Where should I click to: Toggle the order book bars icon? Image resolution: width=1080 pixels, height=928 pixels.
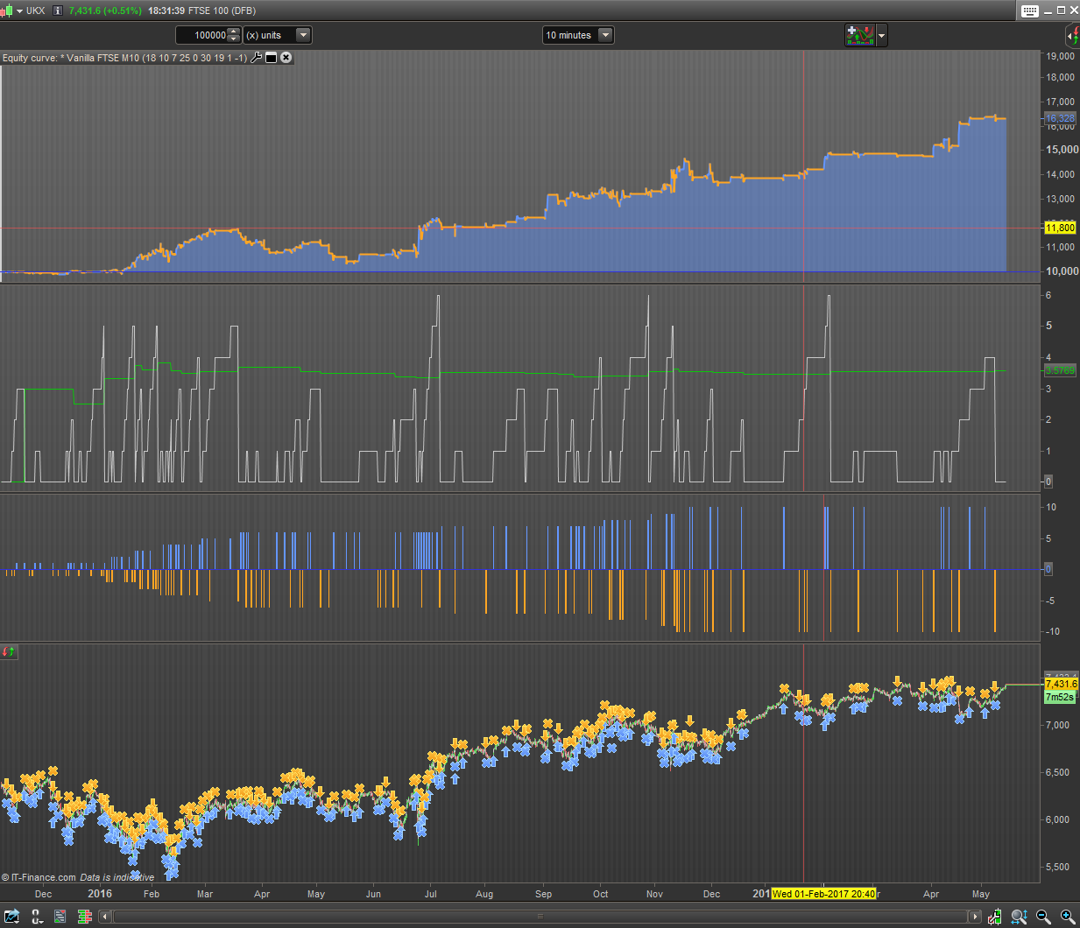coord(85,917)
